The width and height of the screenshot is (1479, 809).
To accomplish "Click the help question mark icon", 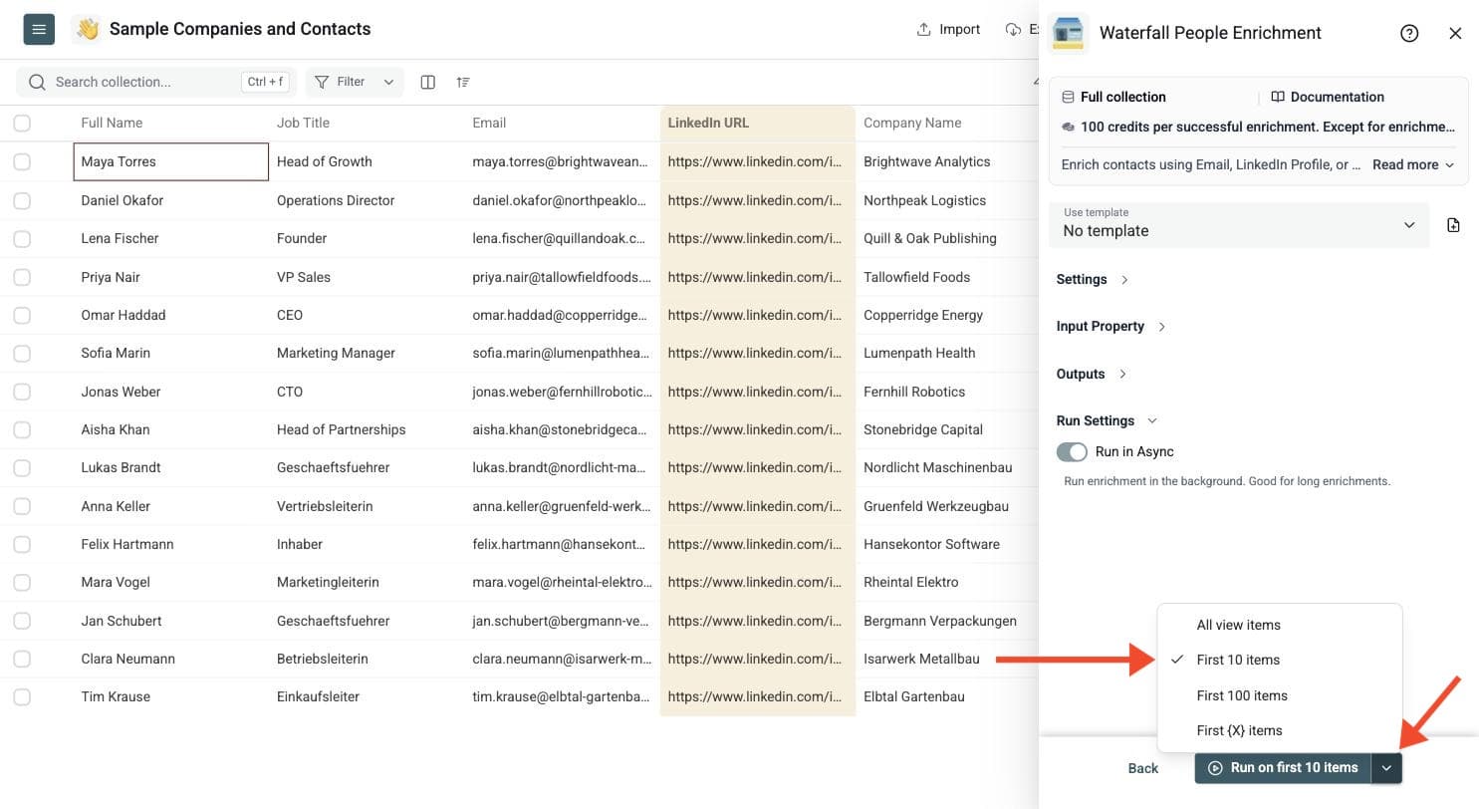I will [x=1409, y=33].
